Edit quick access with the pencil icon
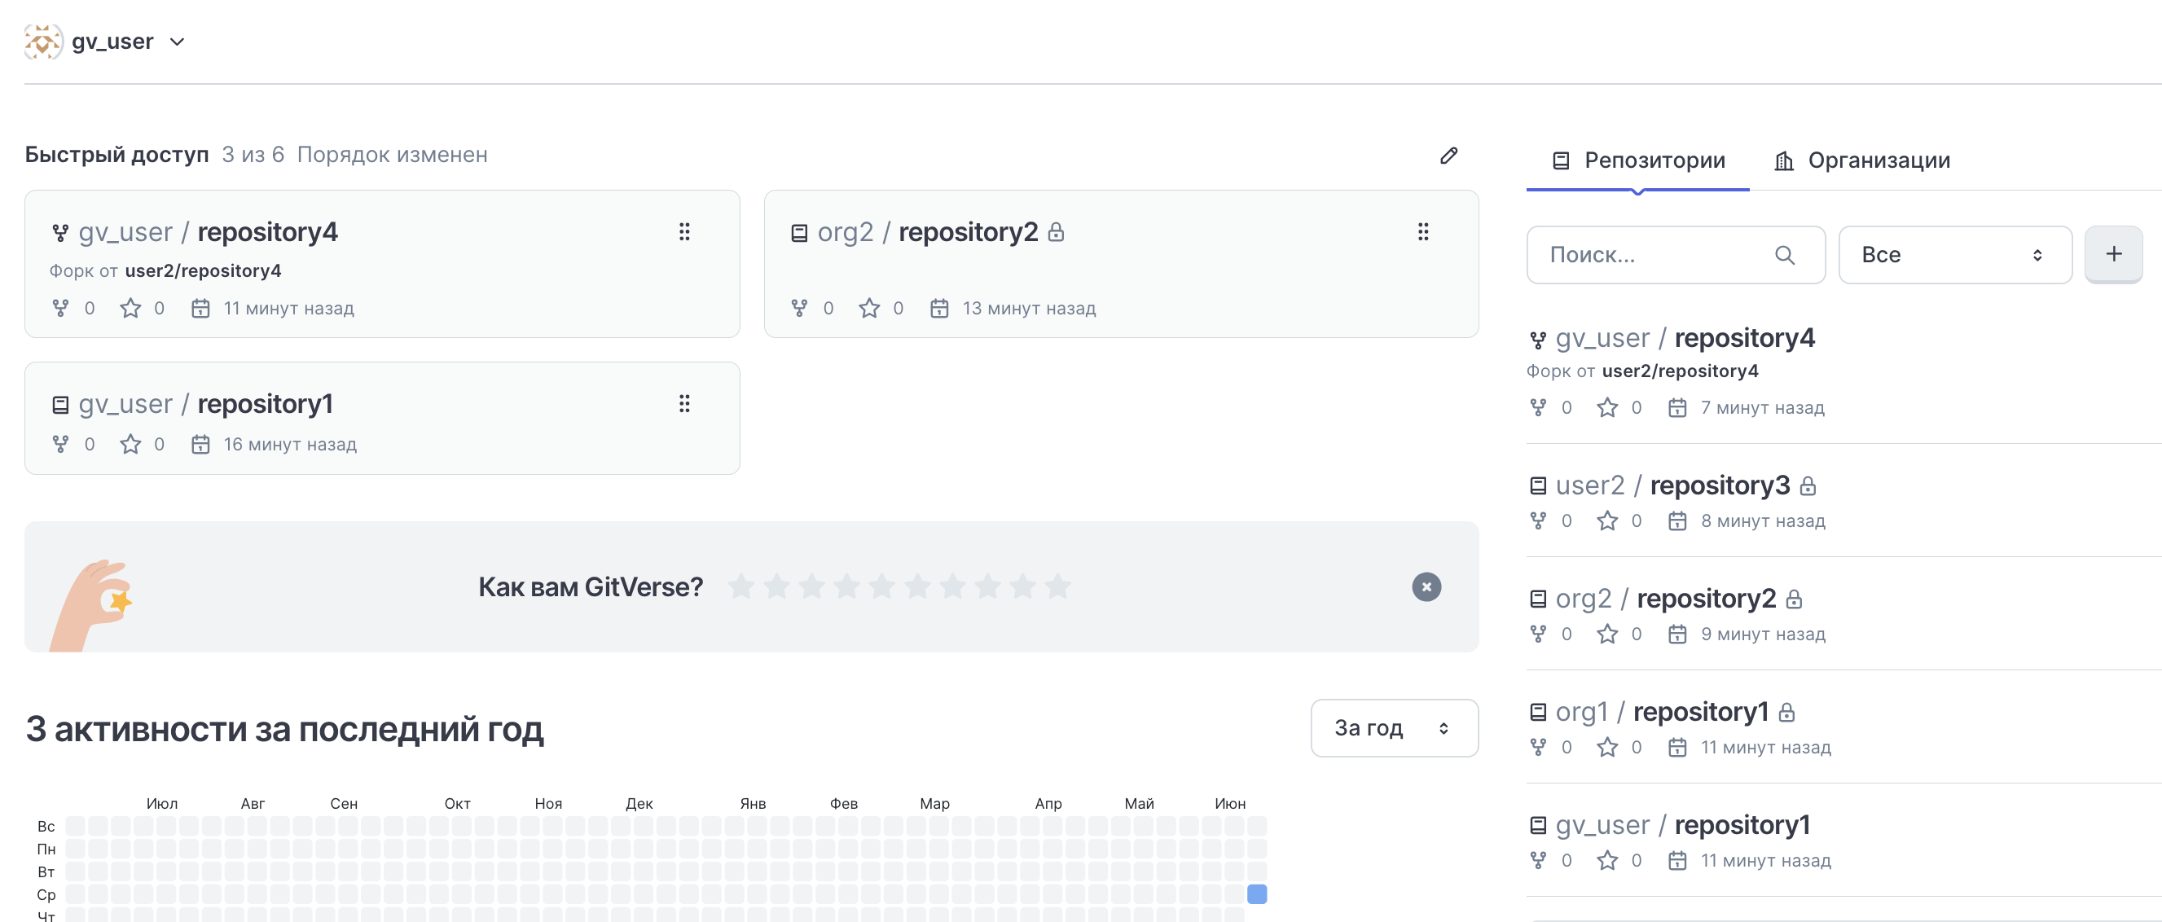The image size is (2162, 922). click(1448, 156)
